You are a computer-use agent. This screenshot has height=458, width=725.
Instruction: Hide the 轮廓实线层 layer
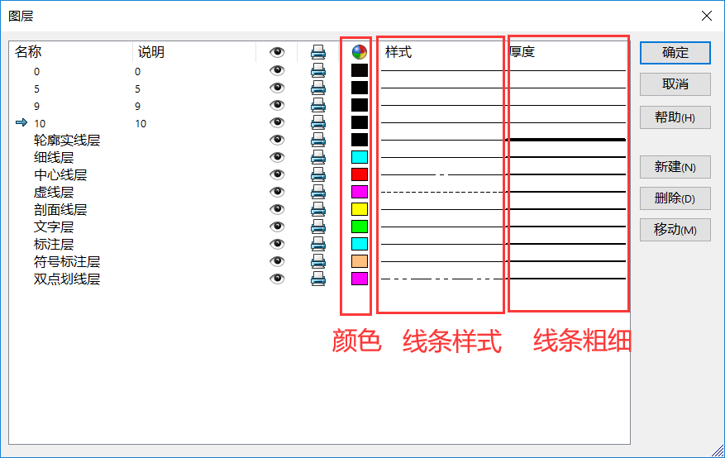tap(277, 140)
